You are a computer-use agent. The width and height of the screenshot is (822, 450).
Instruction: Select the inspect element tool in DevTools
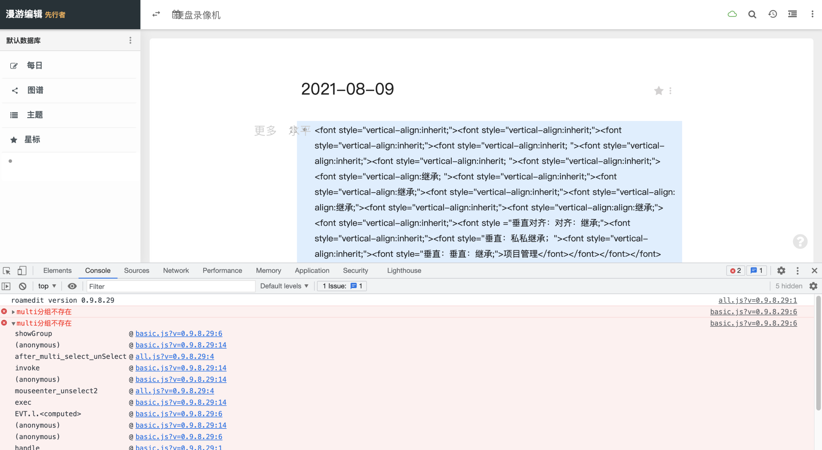tap(6, 271)
